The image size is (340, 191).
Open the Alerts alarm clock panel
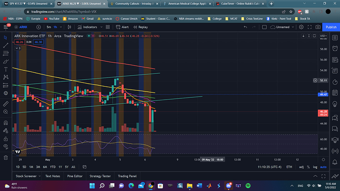335,49
